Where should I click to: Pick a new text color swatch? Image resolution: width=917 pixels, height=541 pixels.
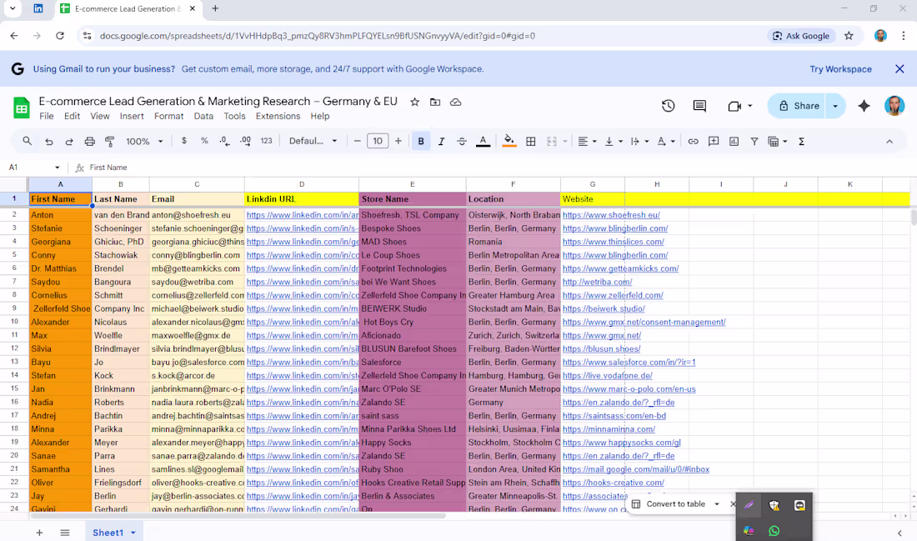(483, 141)
